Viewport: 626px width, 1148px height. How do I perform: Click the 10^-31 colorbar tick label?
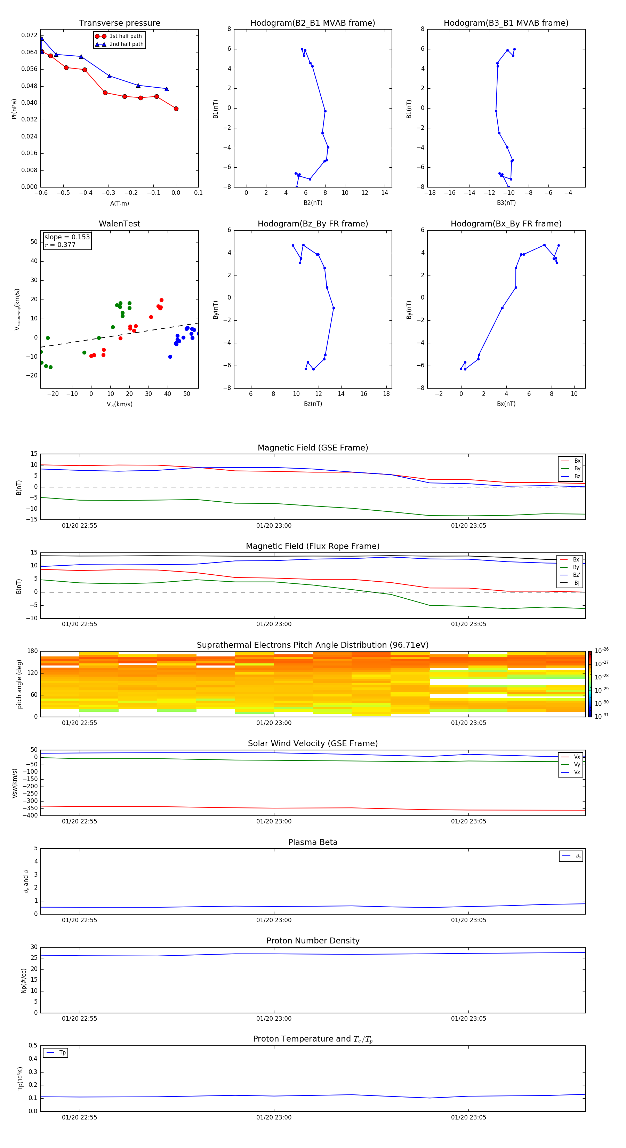(602, 716)
